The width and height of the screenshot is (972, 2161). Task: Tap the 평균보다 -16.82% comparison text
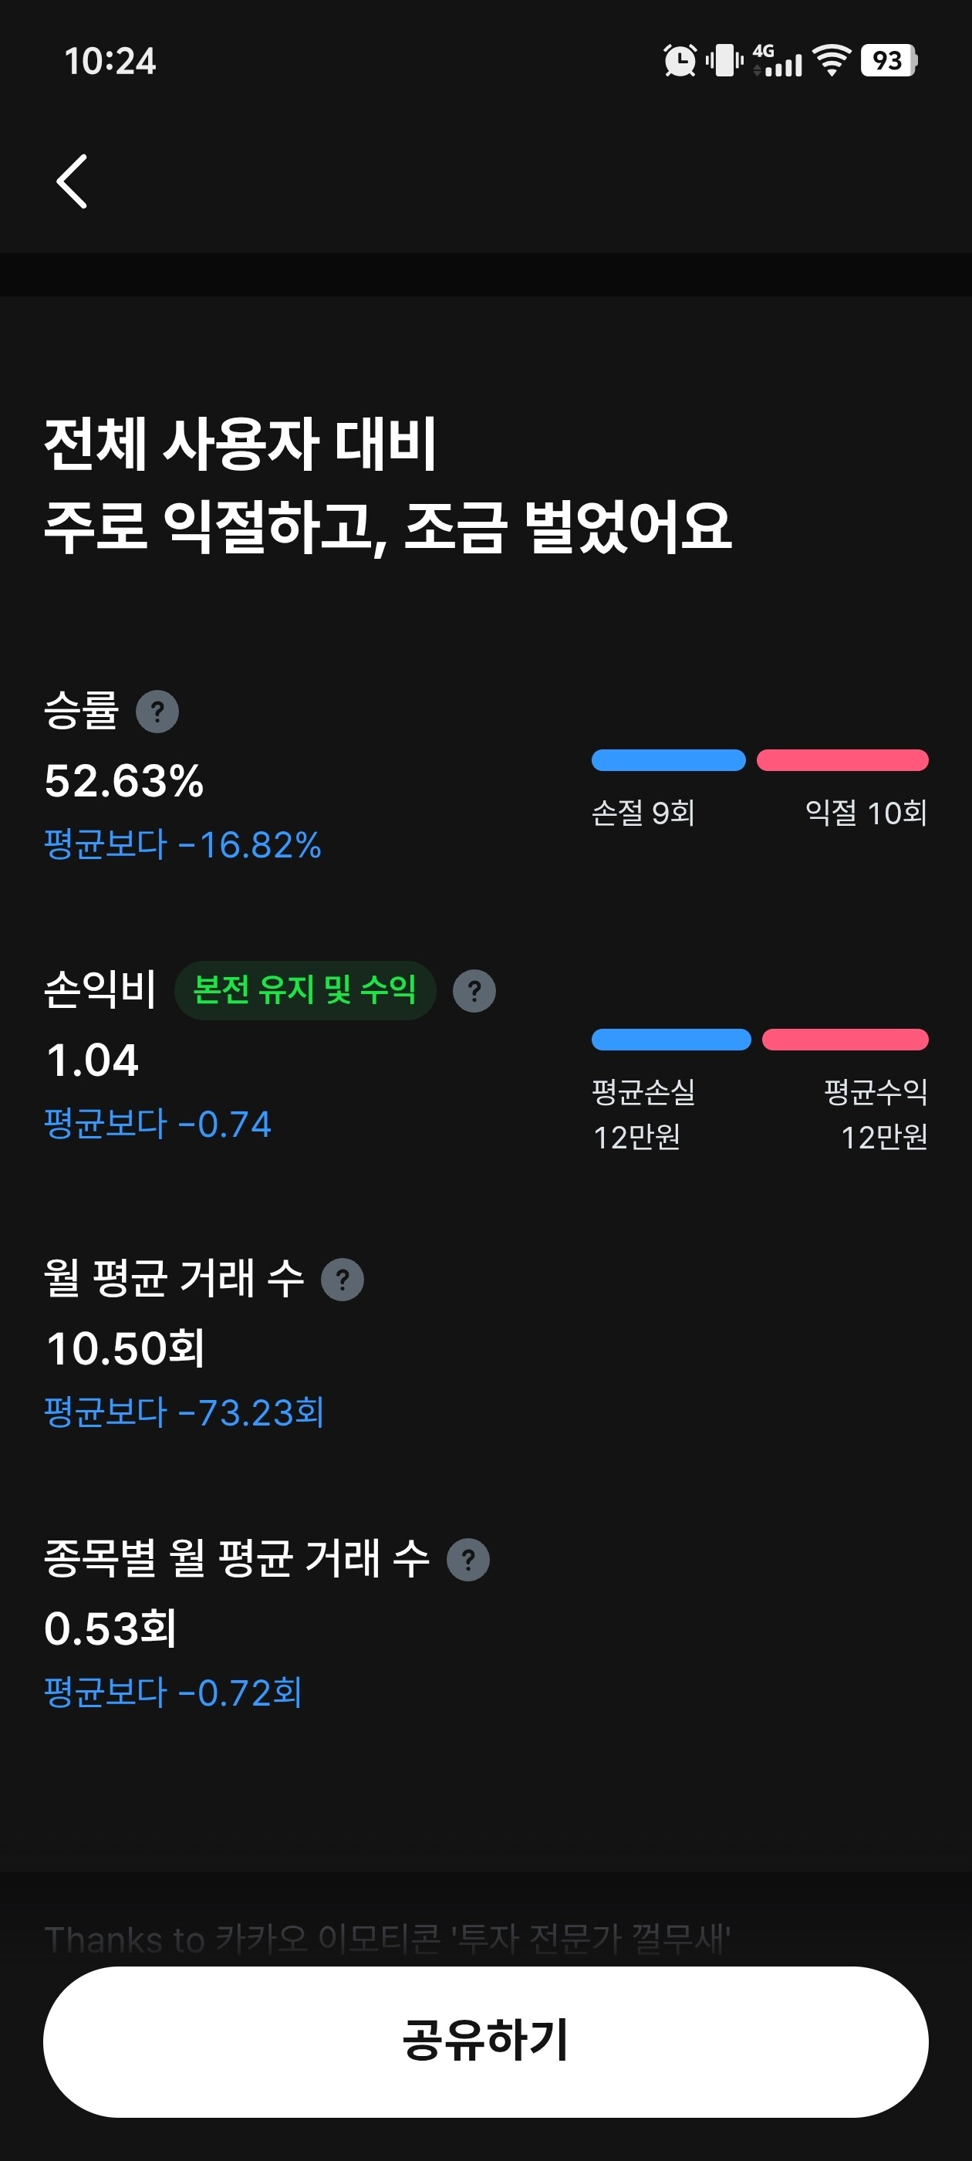182,845
